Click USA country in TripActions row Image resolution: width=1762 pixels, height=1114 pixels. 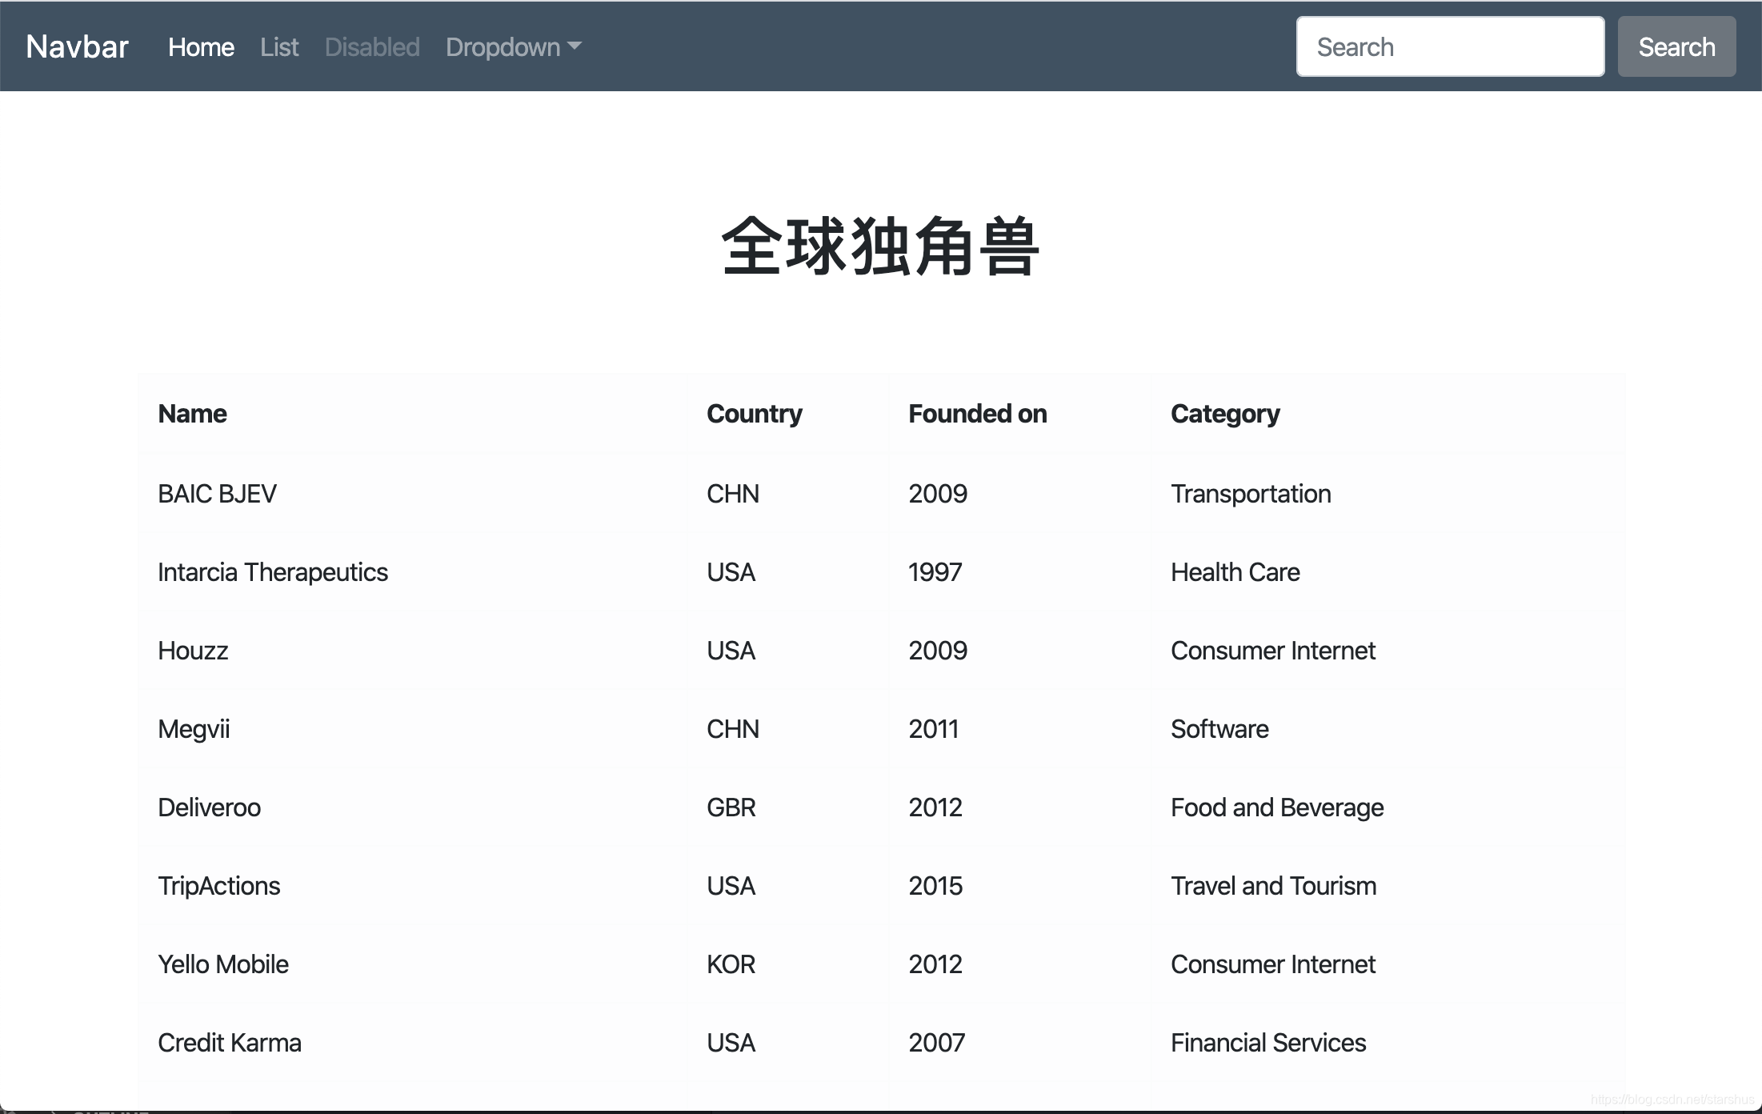731,886
